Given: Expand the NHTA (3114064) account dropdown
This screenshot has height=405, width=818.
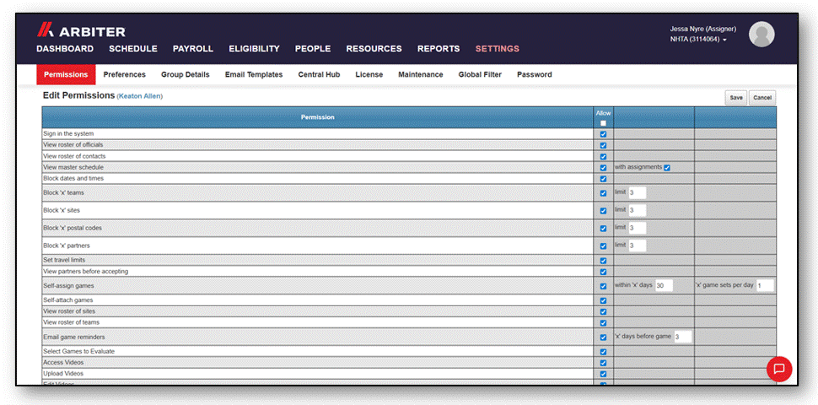Looking at the screenshot, I should tap(698, 39).
